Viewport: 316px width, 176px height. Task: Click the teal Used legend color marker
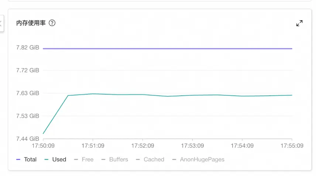pos(47,159)
